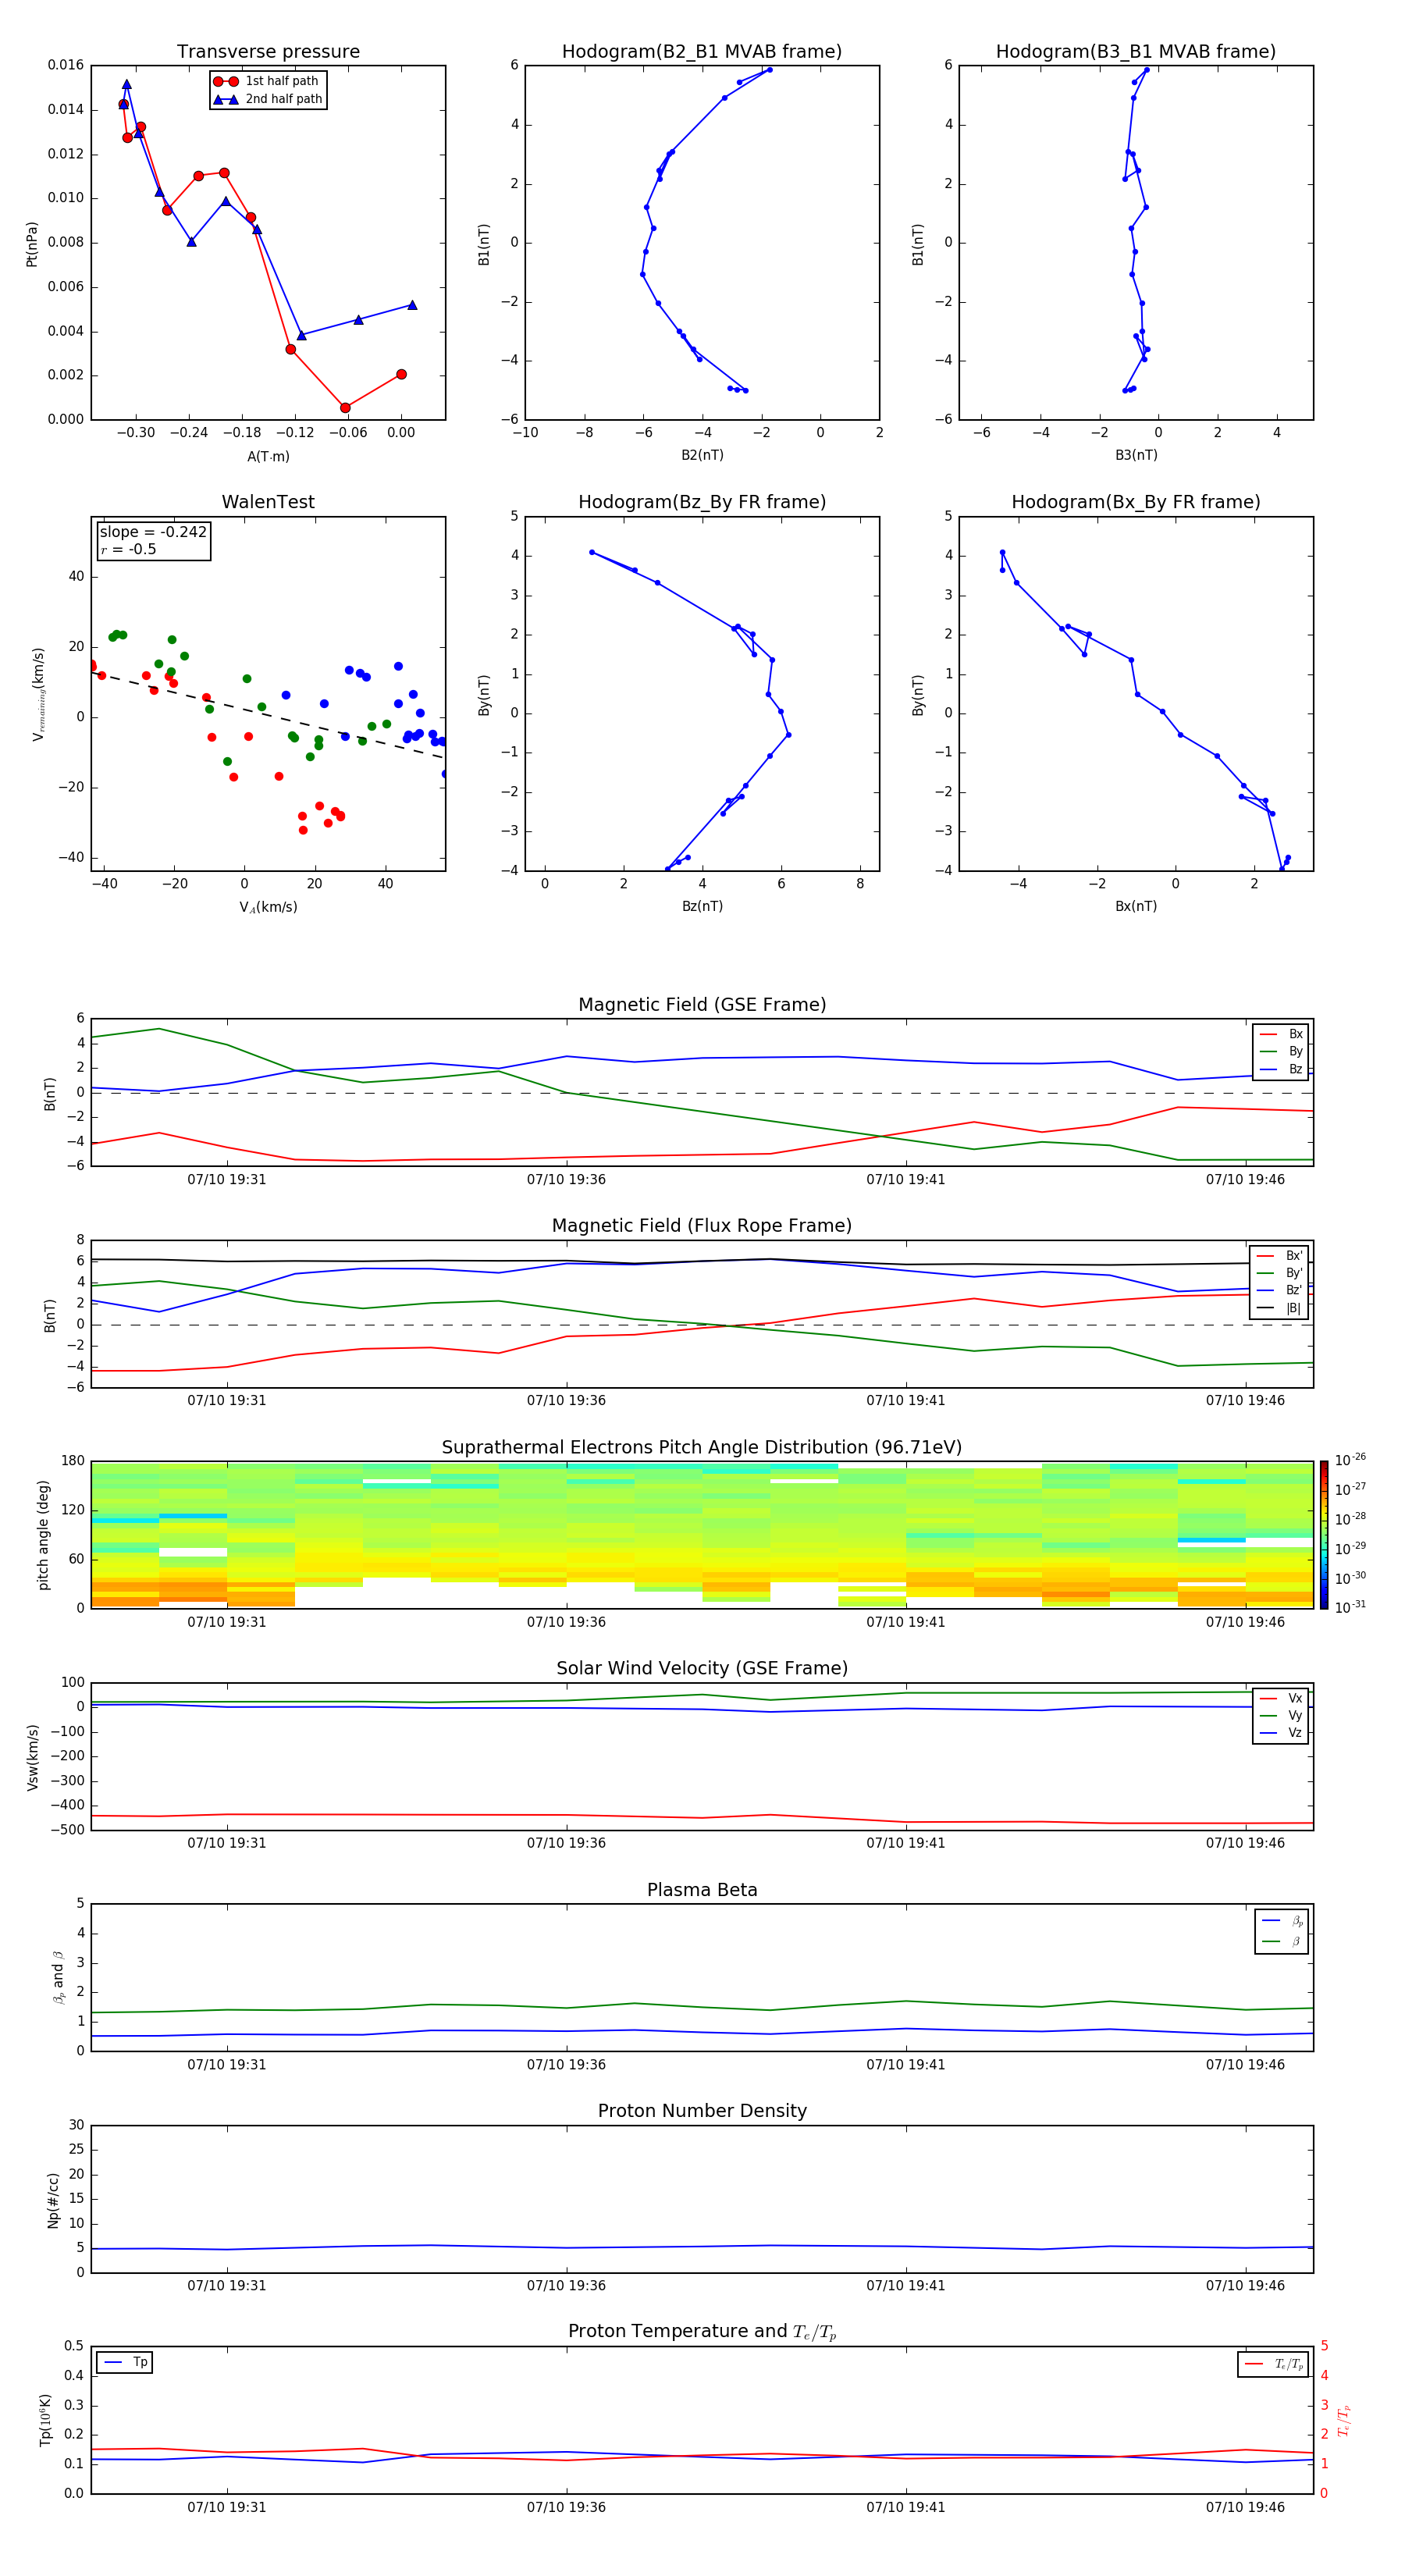Screen dimensions: 1405x2576
Task: Click the 'By' legend entry in GSE field plot
Action: pyautogui.click(x=1281, y=1051)
